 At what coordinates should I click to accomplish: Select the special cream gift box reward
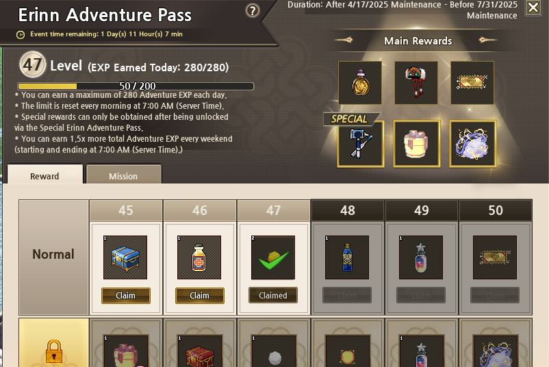tap(417, 144)
